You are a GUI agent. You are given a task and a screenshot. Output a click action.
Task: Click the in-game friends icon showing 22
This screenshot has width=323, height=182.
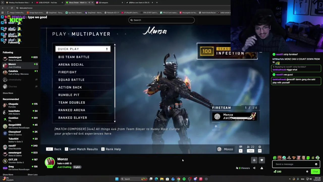pyautogui.click(x=250, y=147)
